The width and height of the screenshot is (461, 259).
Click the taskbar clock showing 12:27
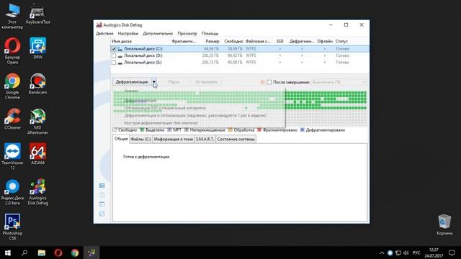[434, 253]
